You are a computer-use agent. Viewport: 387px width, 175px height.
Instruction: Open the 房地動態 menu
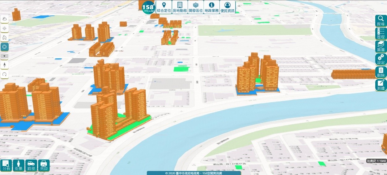click(180, 7)
